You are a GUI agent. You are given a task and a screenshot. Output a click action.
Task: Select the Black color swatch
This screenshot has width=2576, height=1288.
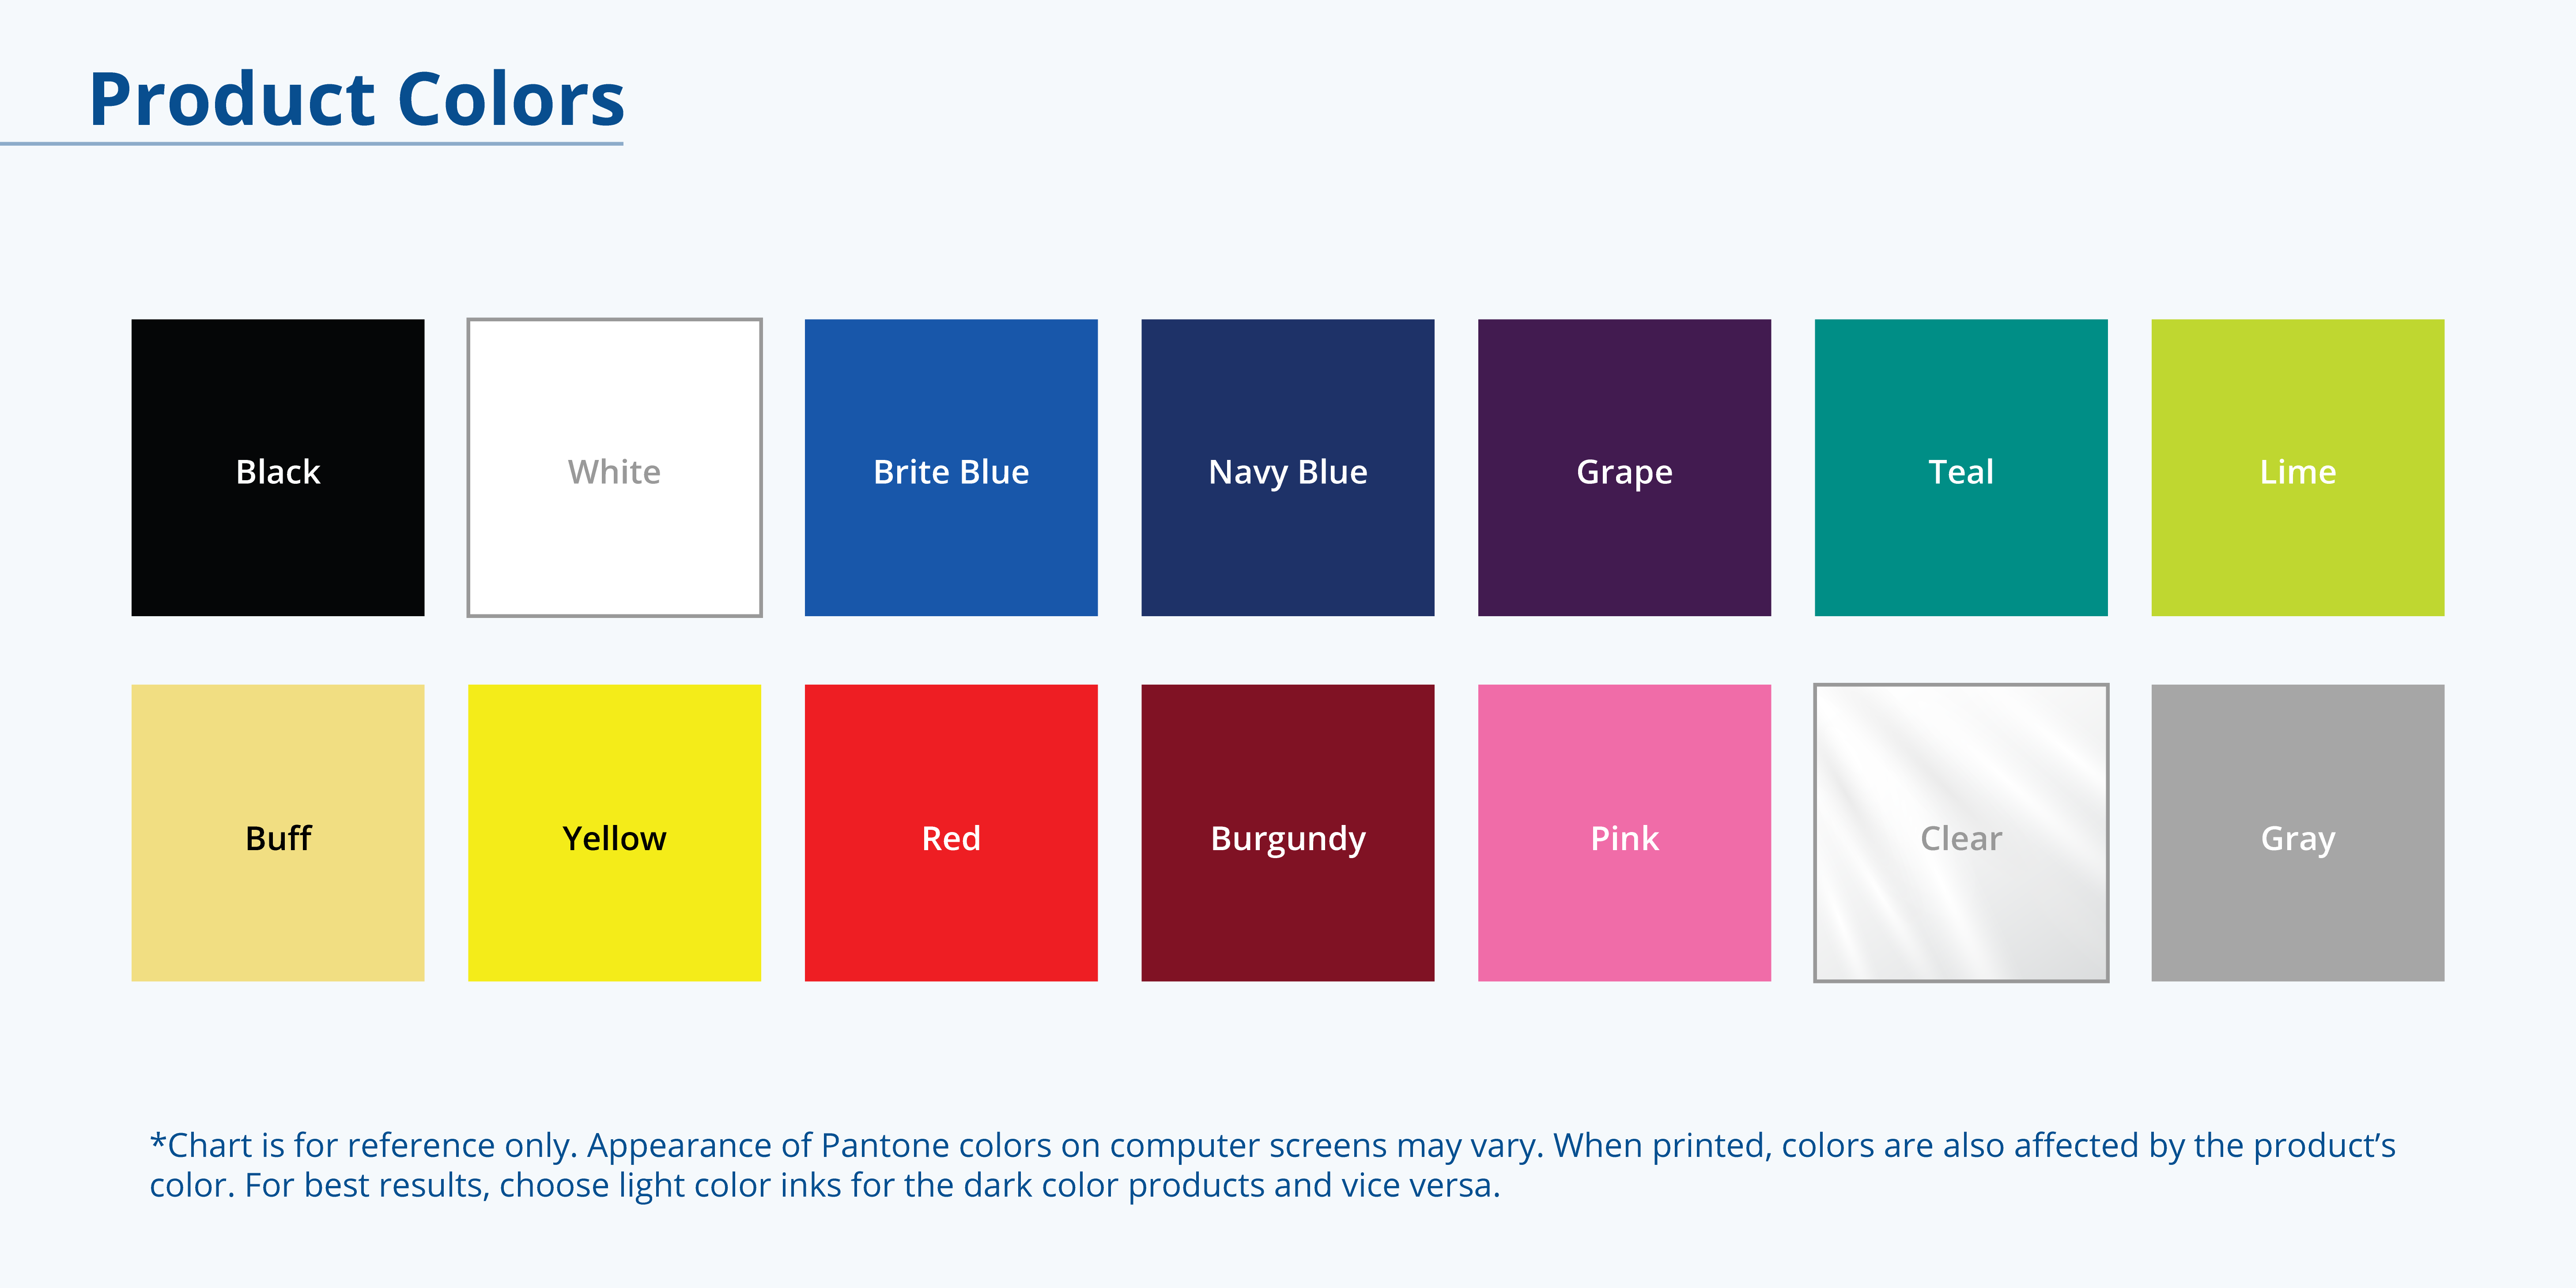[x=278, y=467]
